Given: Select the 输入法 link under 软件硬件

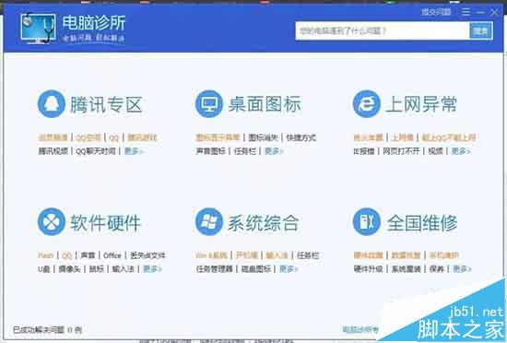Looking at the screenshot, I should pos(123,269).
